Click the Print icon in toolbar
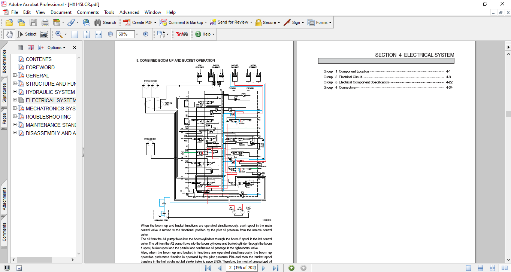Screen dimensions: 511x272 click(x=45, y=22)
